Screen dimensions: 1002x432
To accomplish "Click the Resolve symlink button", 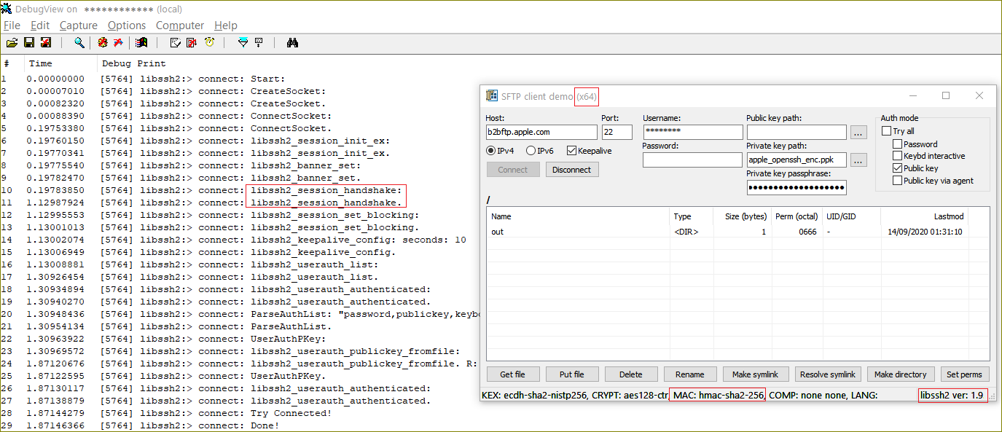I will (829, 374).
